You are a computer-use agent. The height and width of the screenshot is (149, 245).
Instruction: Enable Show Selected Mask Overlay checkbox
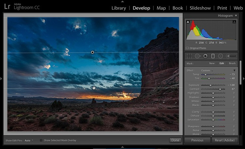click(x=41, y=141)
